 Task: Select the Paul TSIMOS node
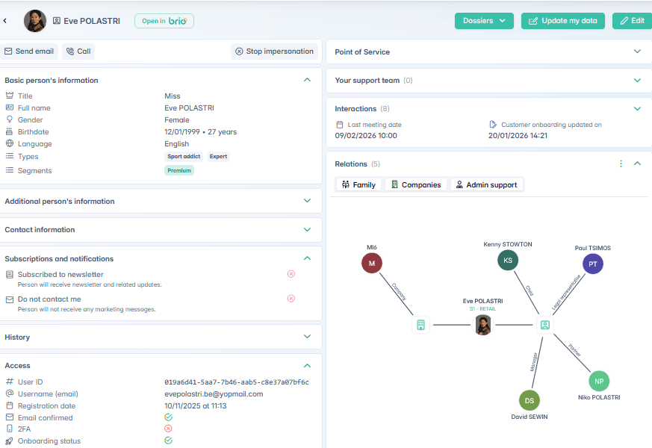(592, 264)
